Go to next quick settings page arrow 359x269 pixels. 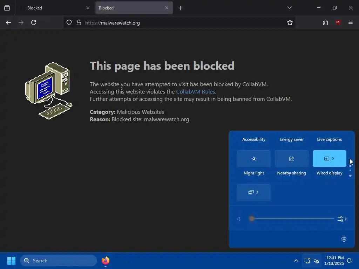350,176
